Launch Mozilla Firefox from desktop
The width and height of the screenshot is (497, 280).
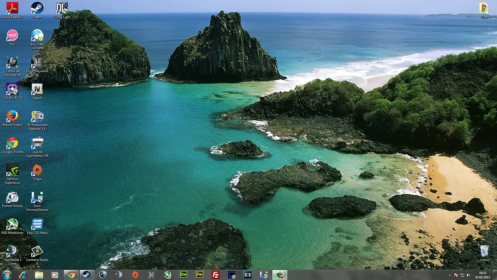(12, 116)
